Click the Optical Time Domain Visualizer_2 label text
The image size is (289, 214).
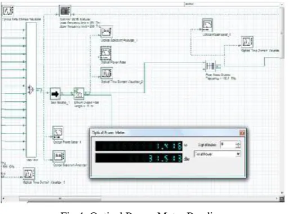[x=122, y=82]
